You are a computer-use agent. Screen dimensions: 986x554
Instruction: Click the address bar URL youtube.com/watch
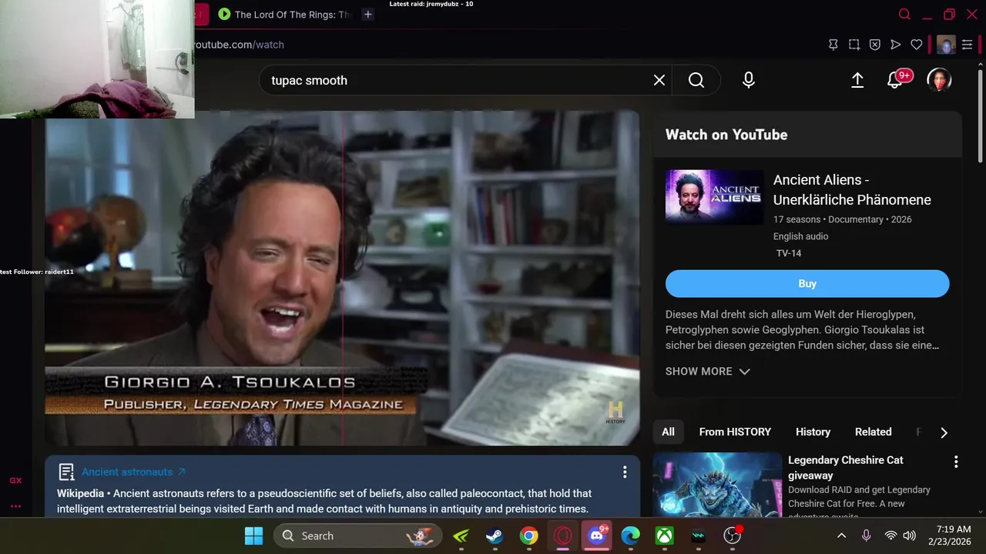tap(239, 45)
